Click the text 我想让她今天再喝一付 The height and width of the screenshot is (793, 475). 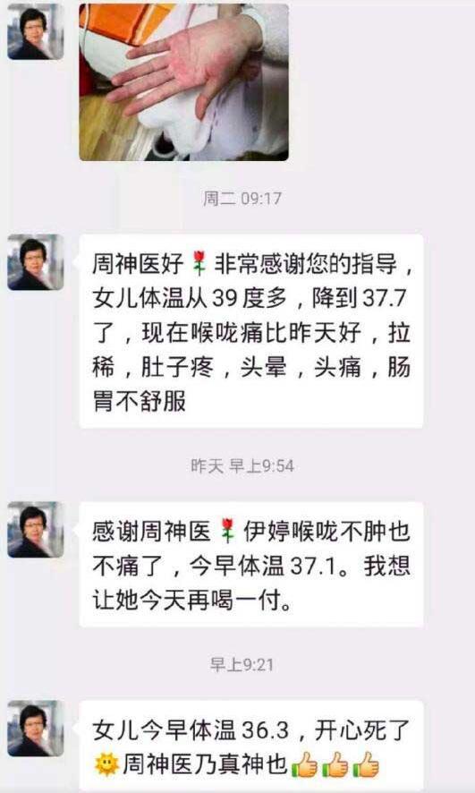point(250,584)
